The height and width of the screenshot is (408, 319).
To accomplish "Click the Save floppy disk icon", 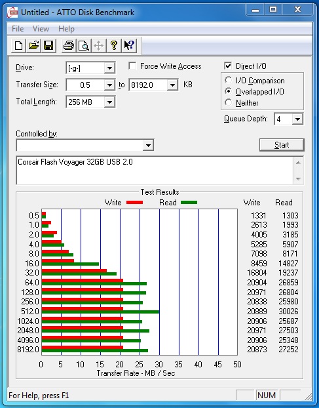I will coord(48,45).
